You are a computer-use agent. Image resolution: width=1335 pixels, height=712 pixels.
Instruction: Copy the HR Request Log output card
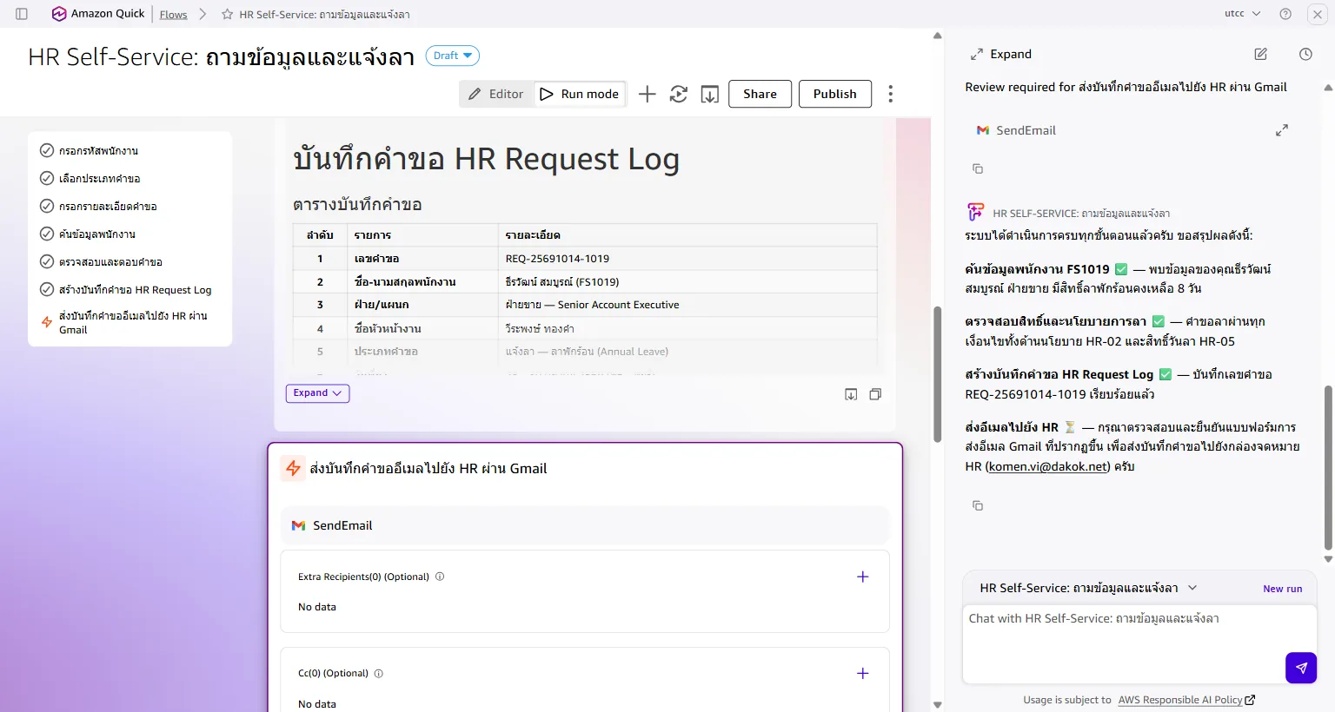875,394
